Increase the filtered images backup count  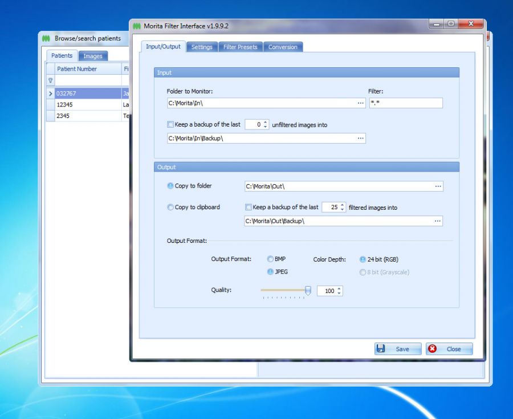(342, 205)
